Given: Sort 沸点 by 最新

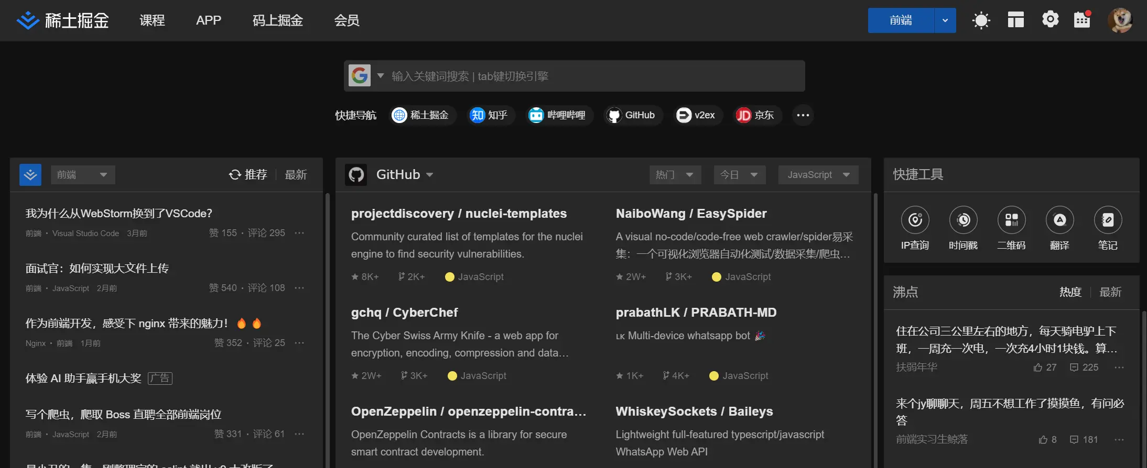Looking at the screenshot, I should coord(1110,292).
